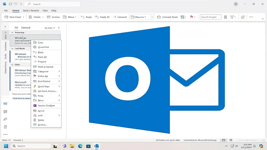The width and height of the screenshot is (267, 150).
Task: Expand the folder pane chevron
Action: point(5,27)
